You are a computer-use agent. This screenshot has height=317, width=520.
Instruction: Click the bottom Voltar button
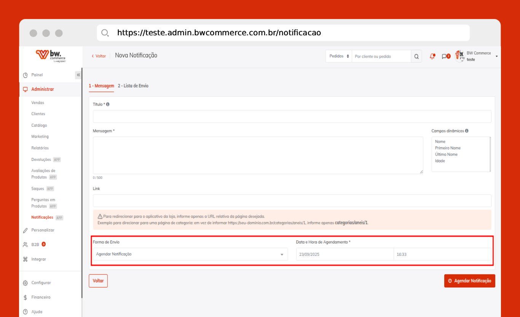coord(98,281)
